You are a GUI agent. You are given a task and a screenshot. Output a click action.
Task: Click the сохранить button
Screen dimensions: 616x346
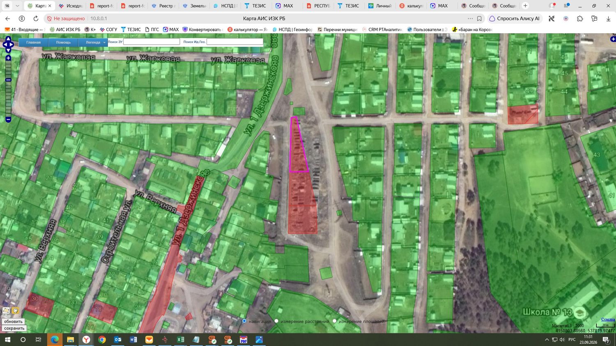click(14, 328)
